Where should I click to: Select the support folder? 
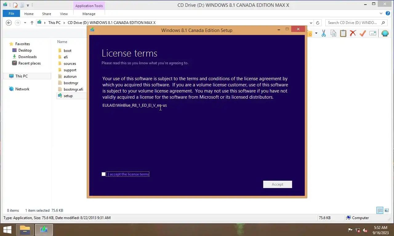pos(70,70)
